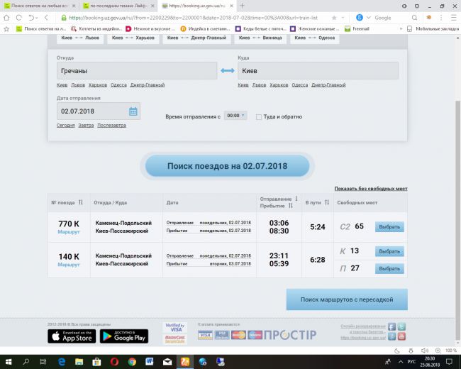The image size is (461, 369).
Task: Click Показать без свободных мест link
Action: click(370, 189)
